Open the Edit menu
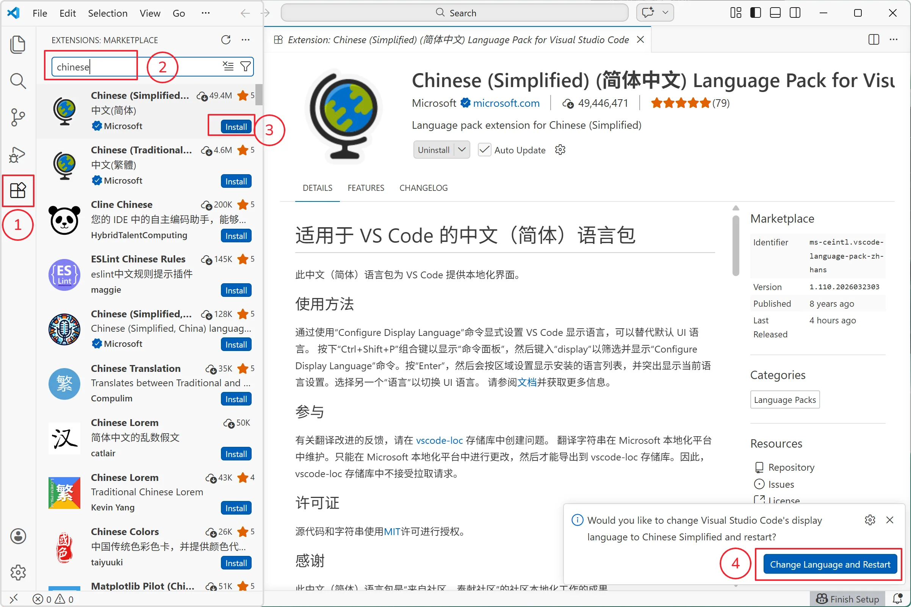 (x=67, y=13)
